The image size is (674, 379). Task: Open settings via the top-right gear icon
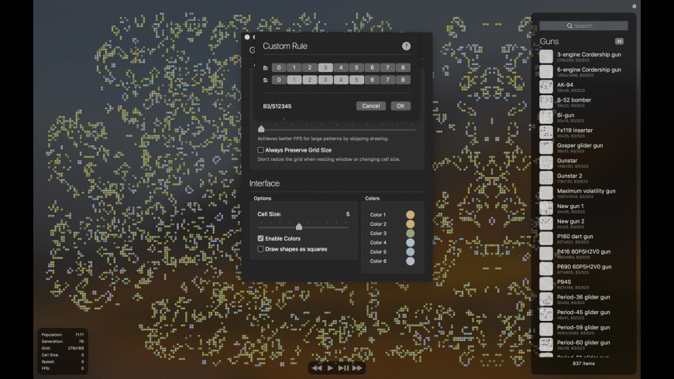tap(634, 6)
